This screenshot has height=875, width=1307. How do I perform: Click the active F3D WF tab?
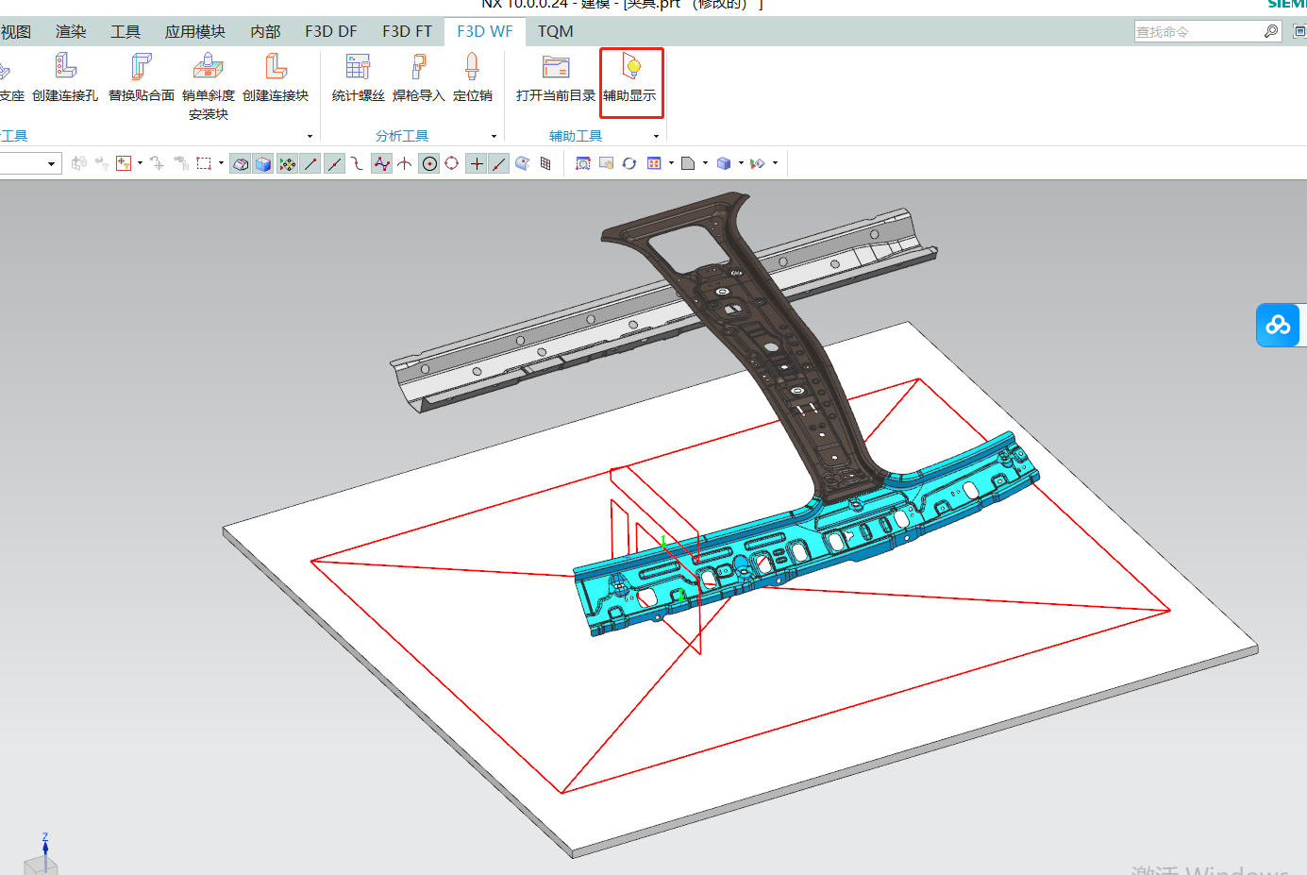tap(485, 31)
